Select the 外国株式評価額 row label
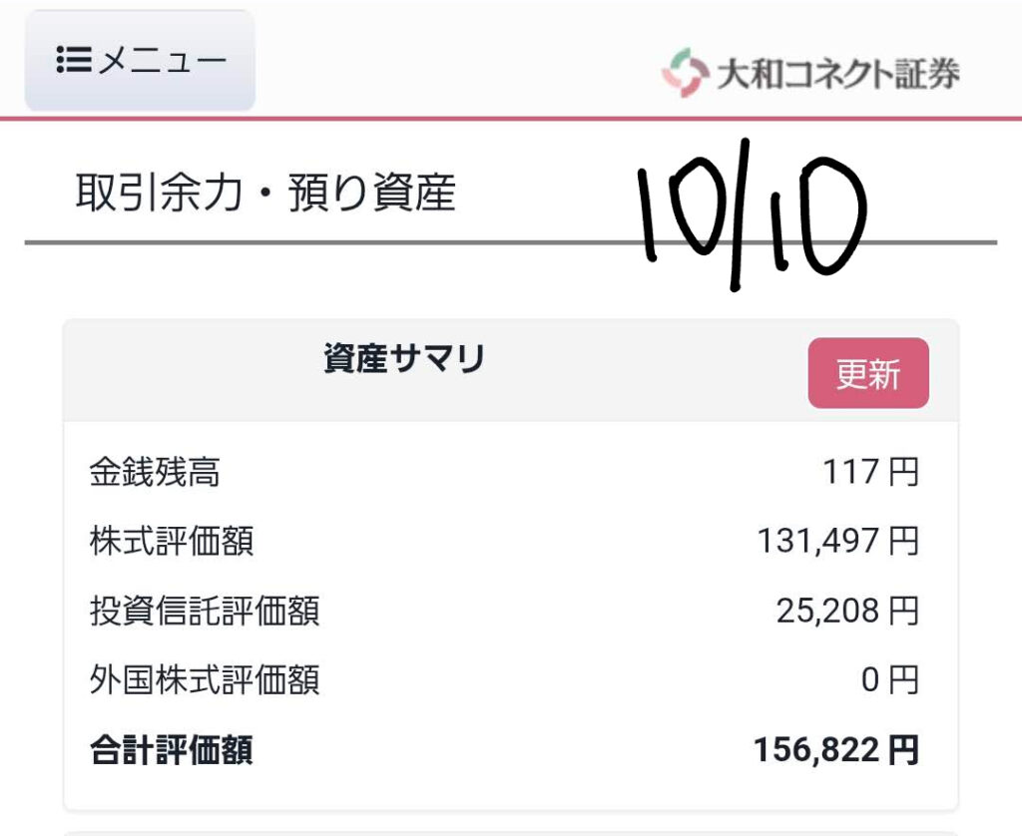 click(x=205, y=680)
